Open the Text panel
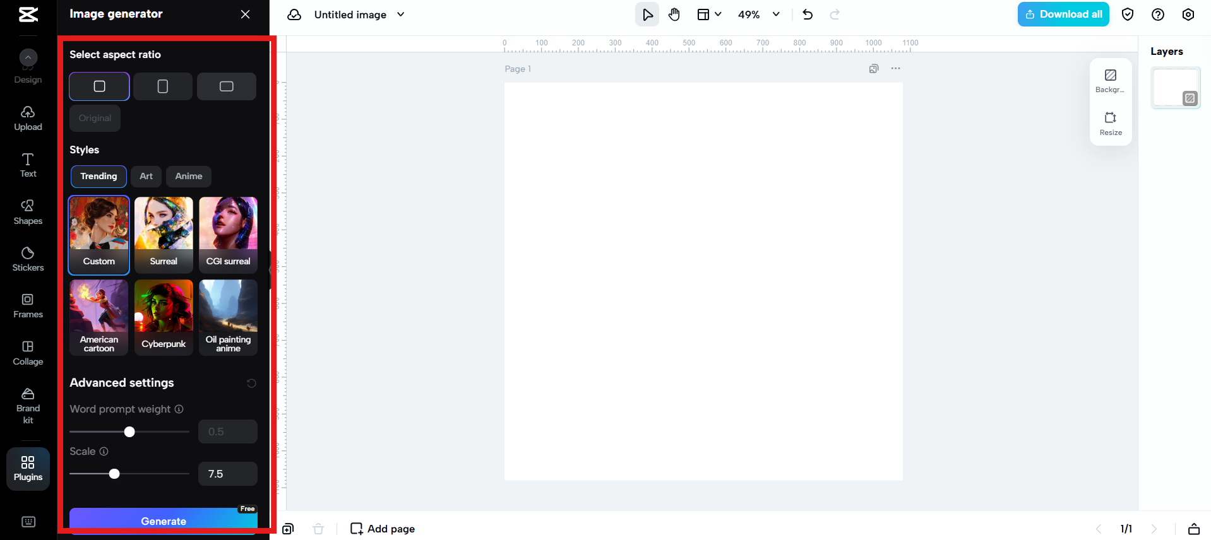 coord(28,165)
